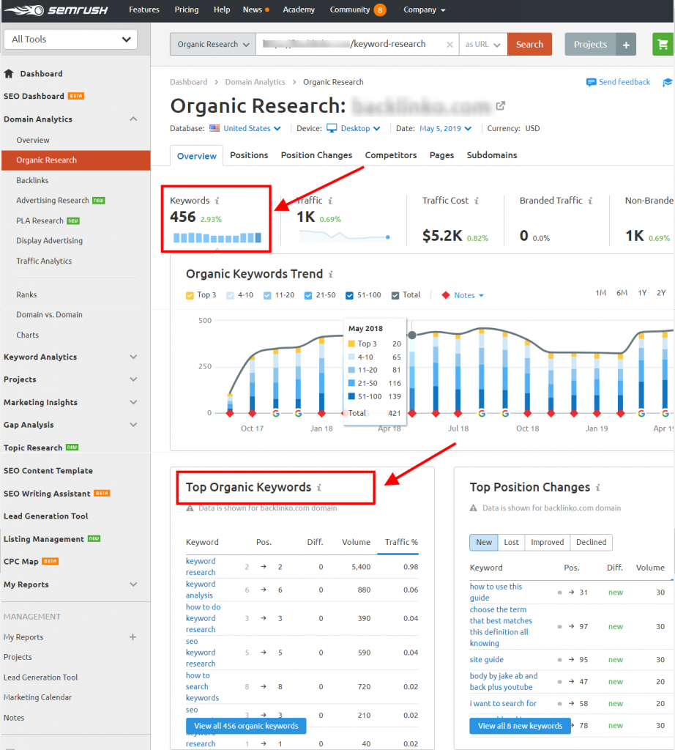Set chart range to 6M
This screenshot has height=750, width=675.
coord(622,293)
